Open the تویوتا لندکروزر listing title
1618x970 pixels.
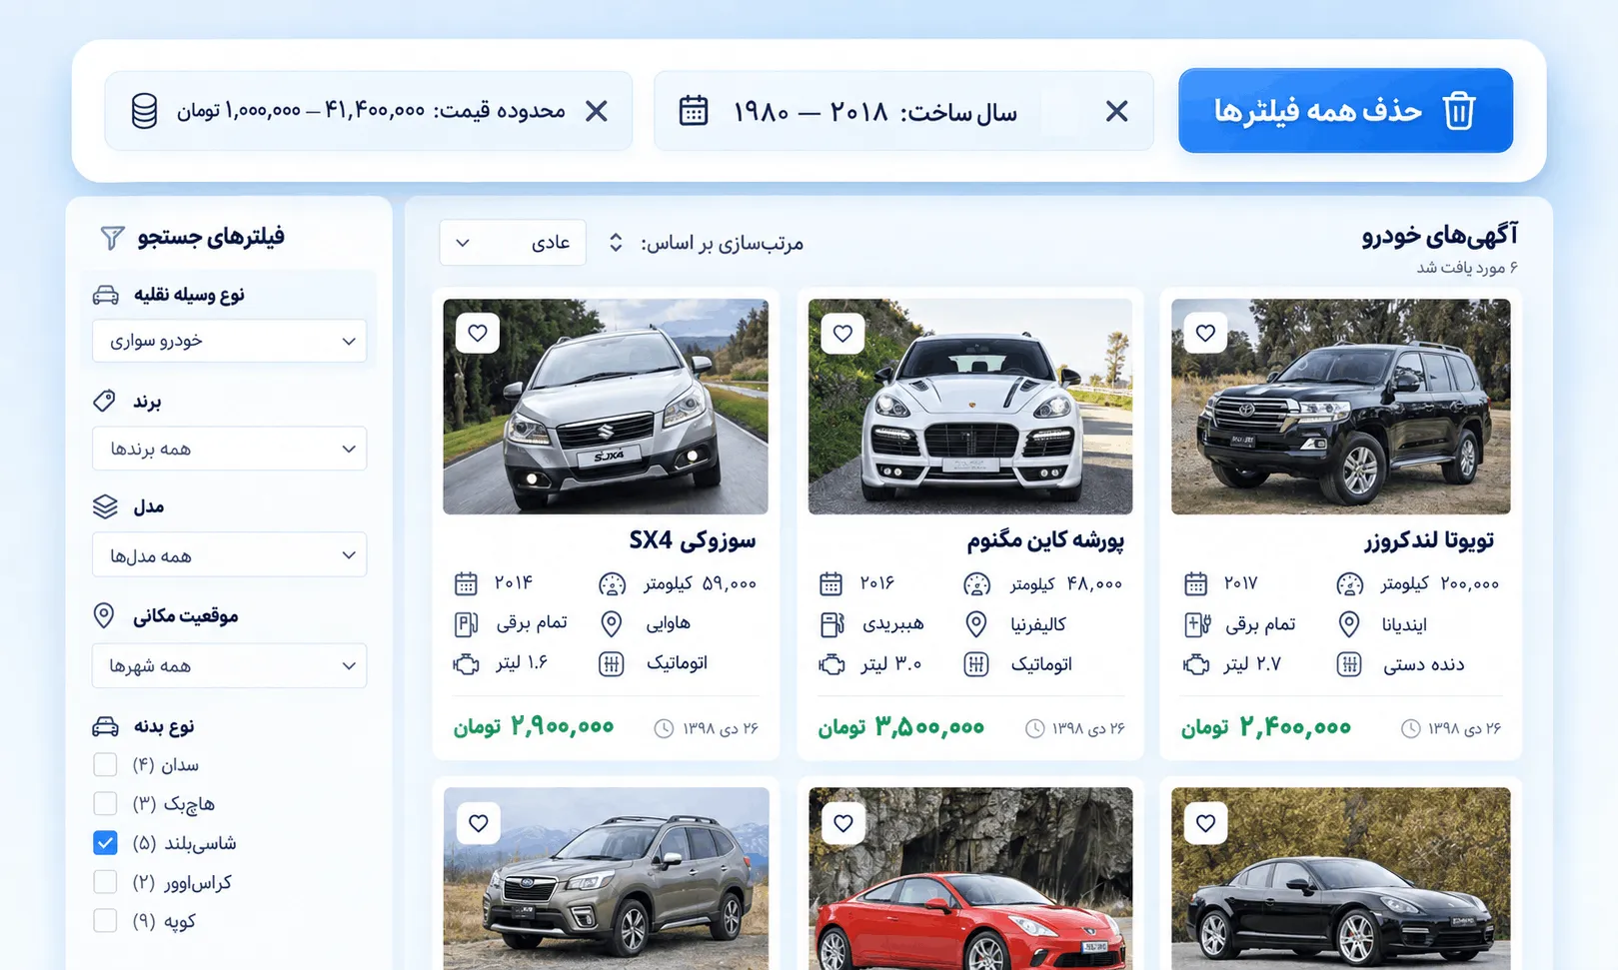click(x=1429, y=540)
